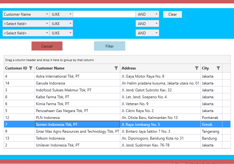Viewport: 234px width, 164px height.
Task: Click address Jln Halim pradana kusuma
Action: pos(160,83)
